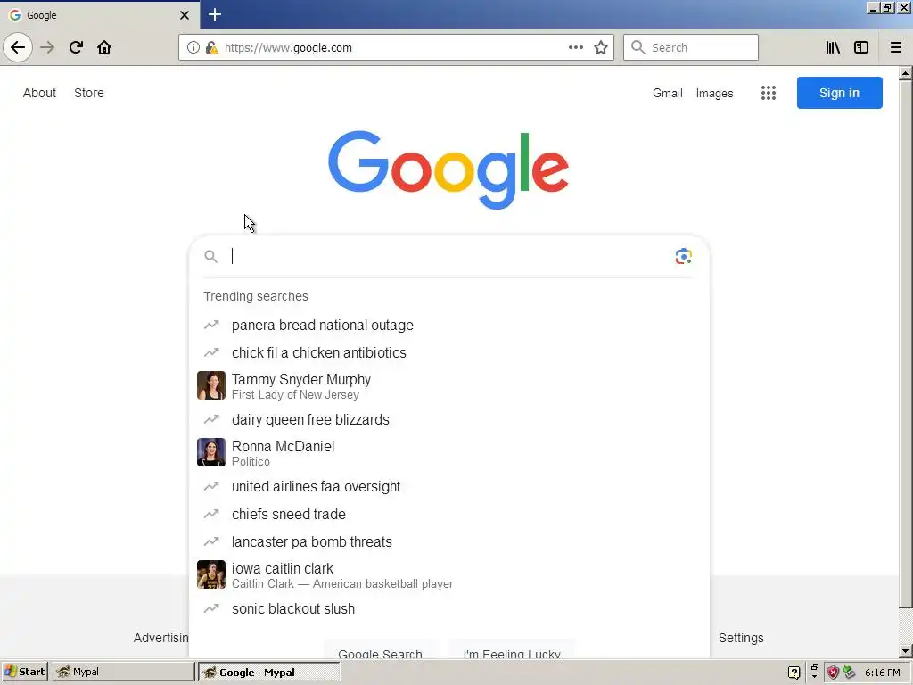
Task: Search by image with Google Lens icon
Action: [x=684, y=256]
